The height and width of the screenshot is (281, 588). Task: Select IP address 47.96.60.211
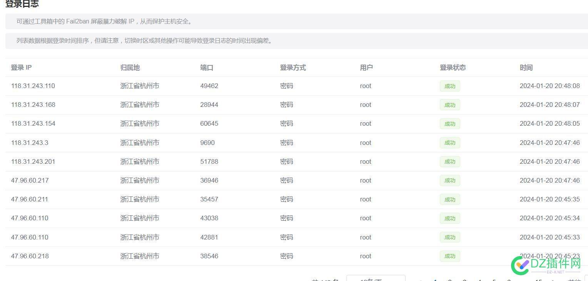[29, 200]
